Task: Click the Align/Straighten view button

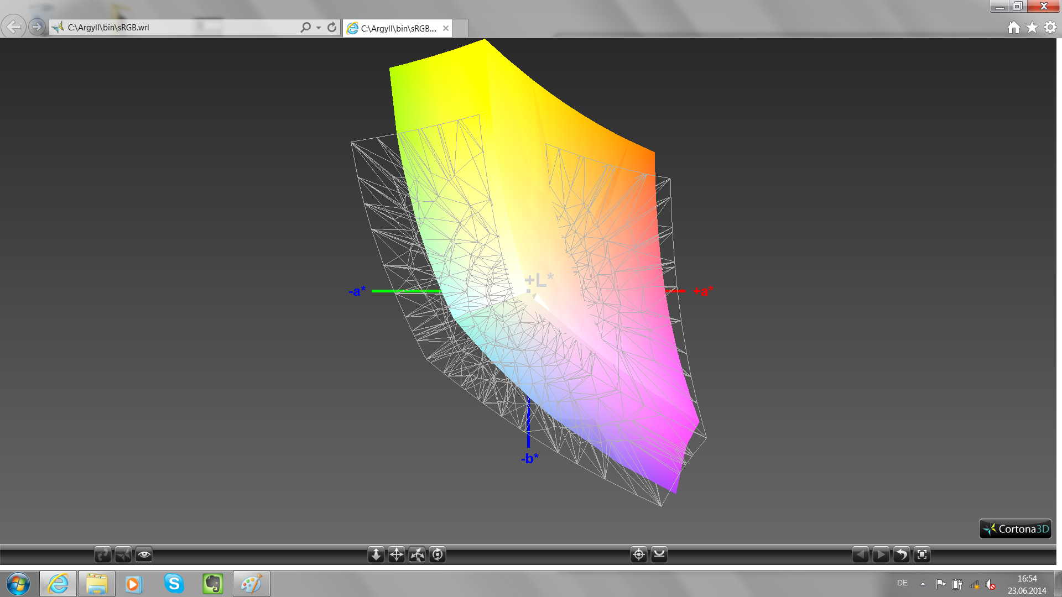Action: 659,554
